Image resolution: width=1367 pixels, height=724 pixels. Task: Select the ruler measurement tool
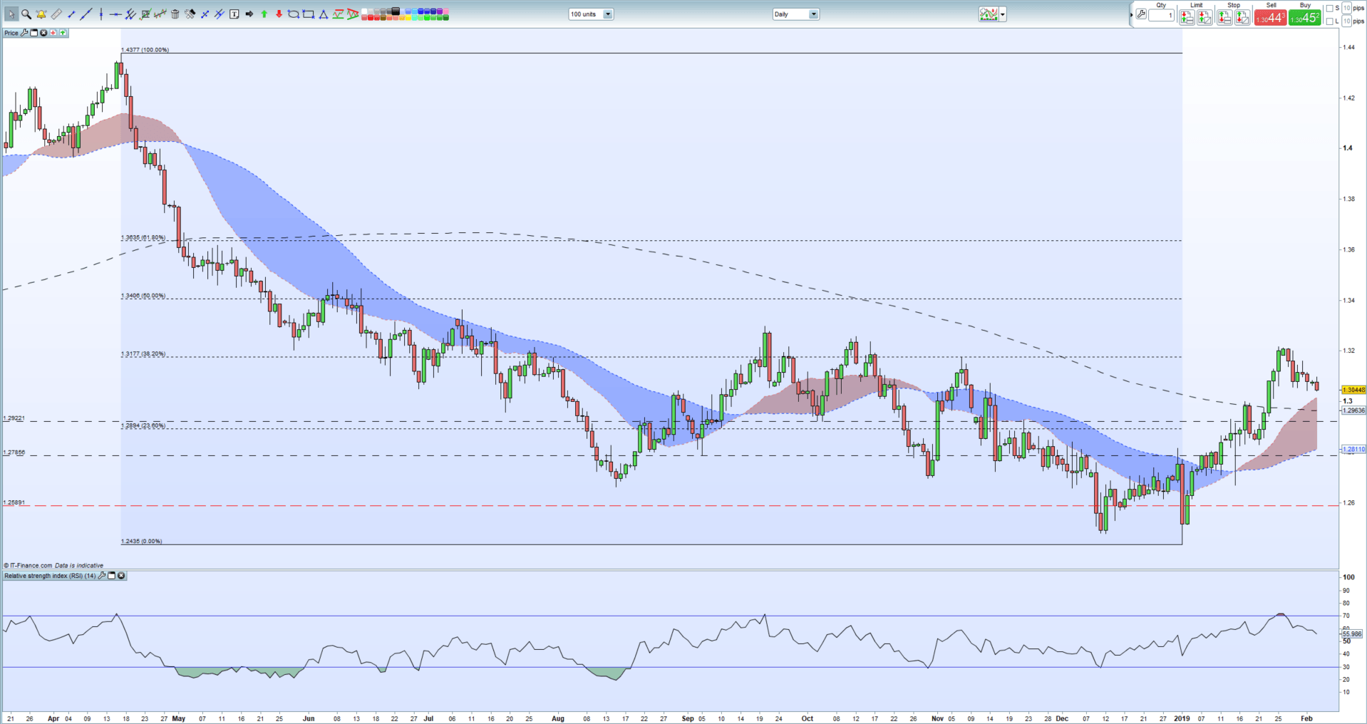(x=56, y=14)
